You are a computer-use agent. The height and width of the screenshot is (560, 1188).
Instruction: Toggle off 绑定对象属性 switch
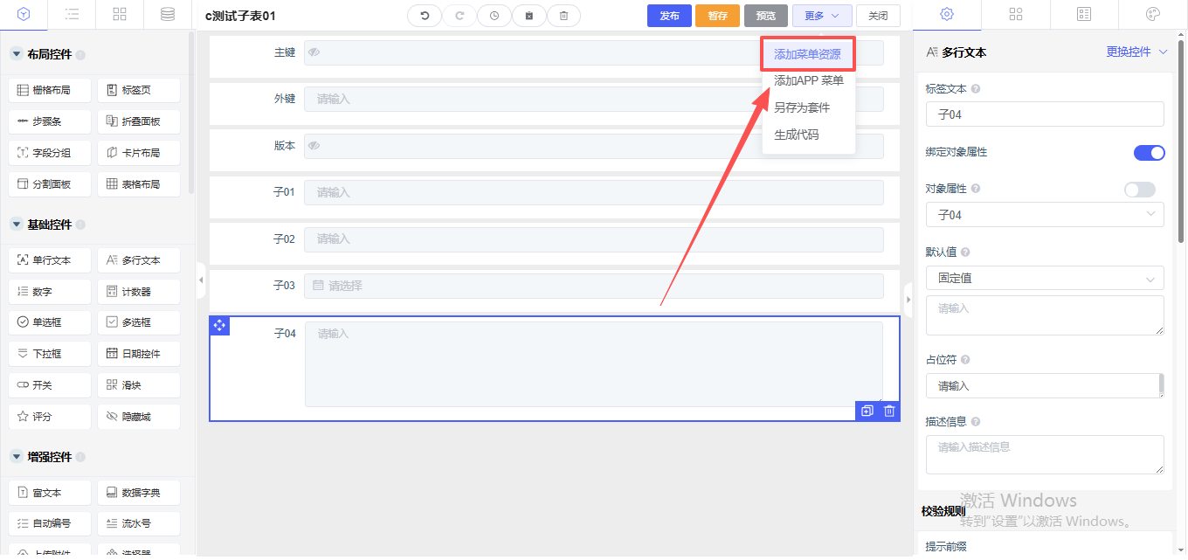click(x=1149, y=153)
